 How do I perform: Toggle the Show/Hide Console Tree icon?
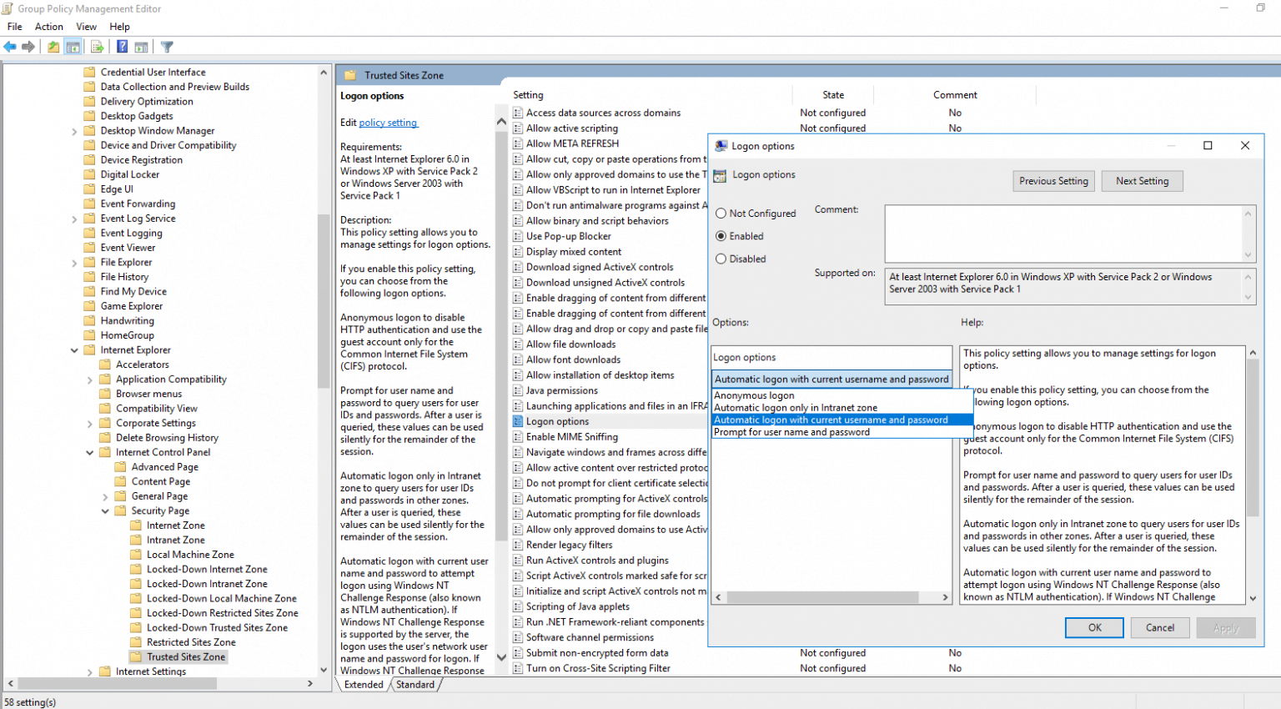tap(73, 47)
